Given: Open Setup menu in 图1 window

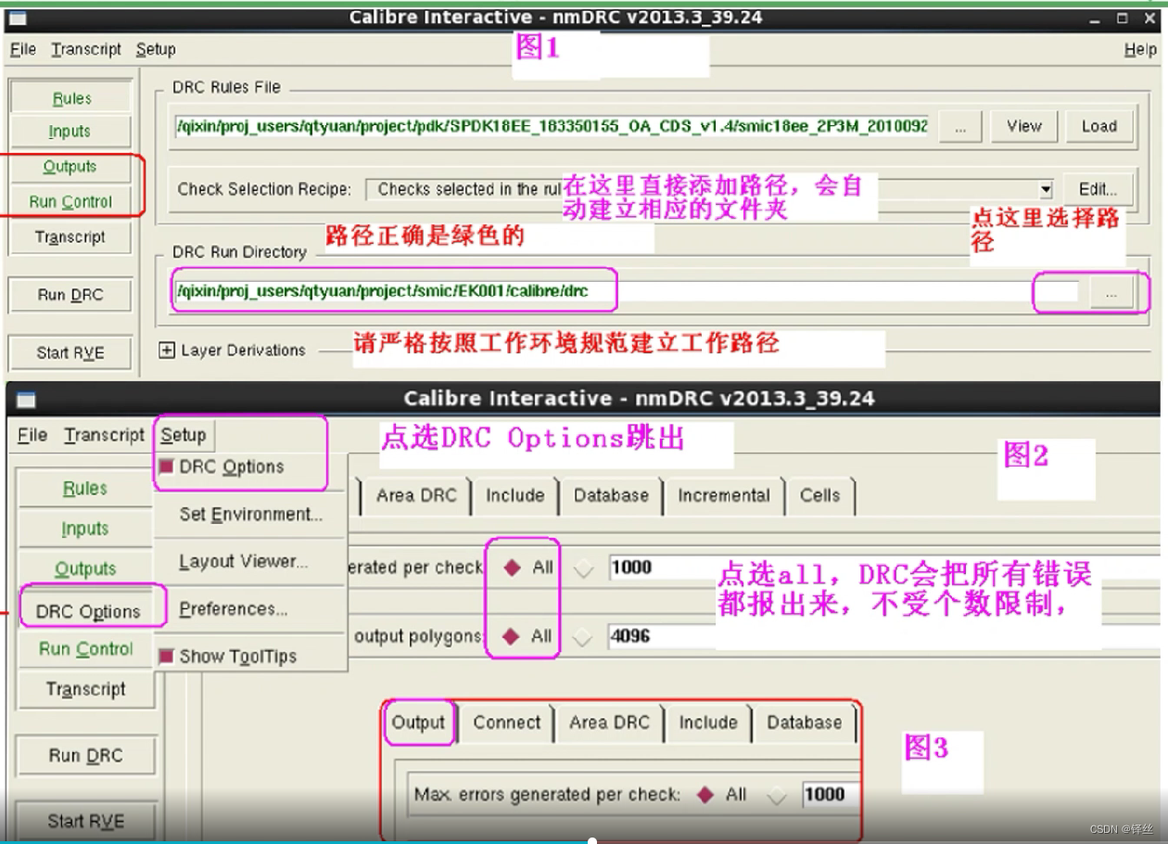Looking at the screenshot, I should coord(156,49).
